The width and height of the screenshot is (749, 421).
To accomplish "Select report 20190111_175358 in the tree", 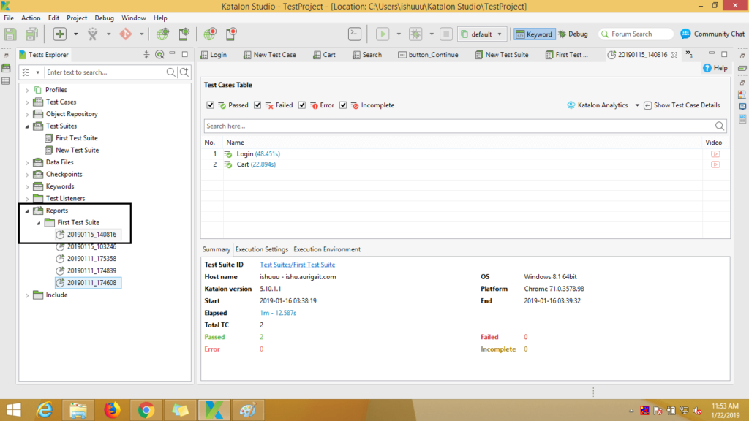I will pyautogui.click(x=91, y=259).
